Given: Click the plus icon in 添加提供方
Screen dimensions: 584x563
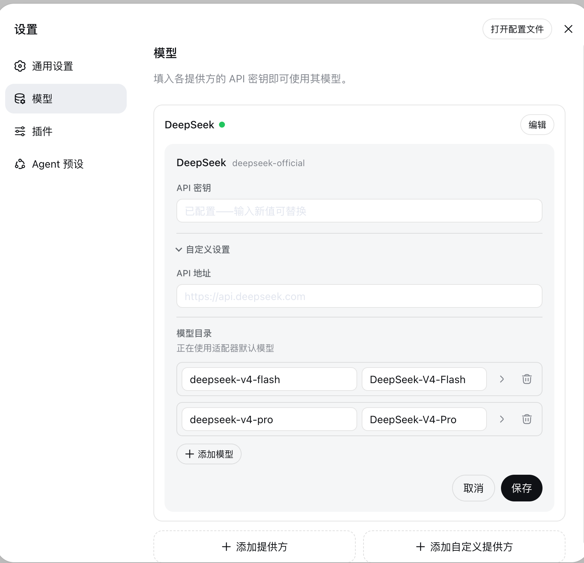Looking at the screenshot, I should (226, 546).
